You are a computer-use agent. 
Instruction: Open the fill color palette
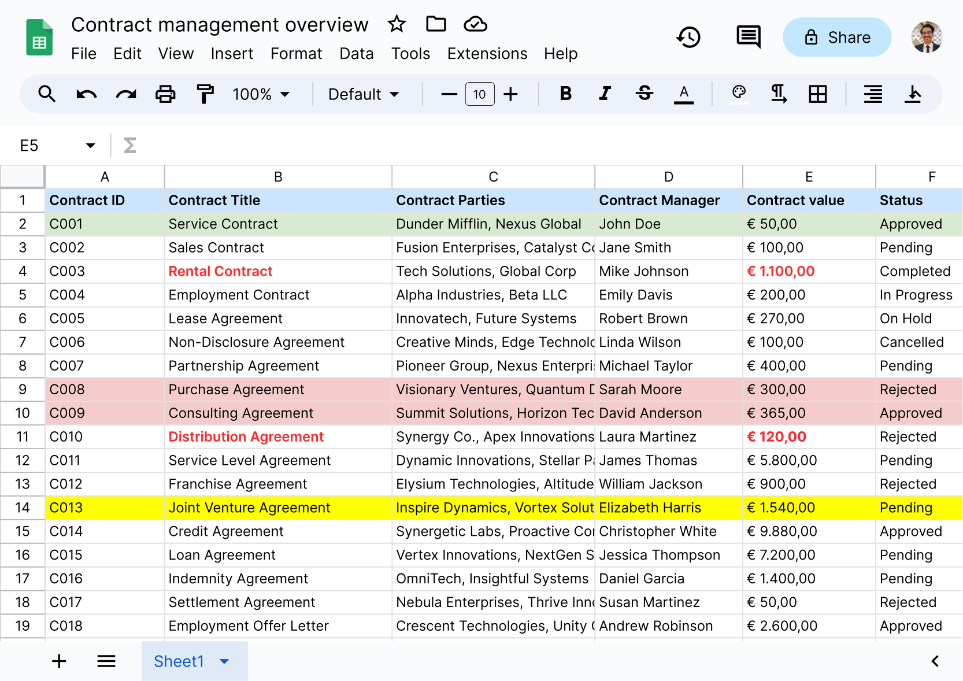(x=739, y=94)
